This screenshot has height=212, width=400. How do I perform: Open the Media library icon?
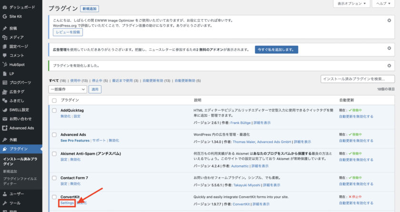coord(5,37)
